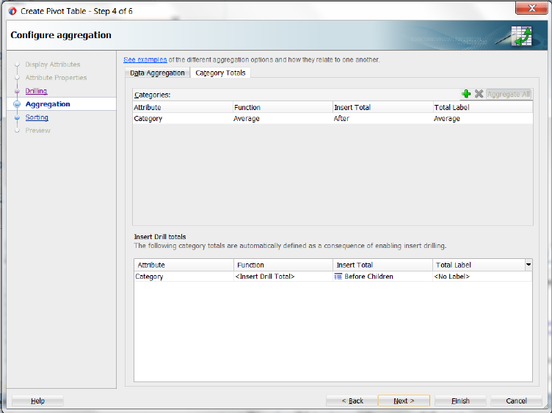
Task: Click the pivot table wizard banner icon
Action: [521, 36]
